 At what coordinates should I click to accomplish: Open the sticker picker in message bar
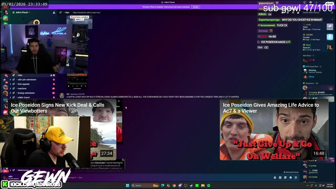(x=285, y=177)
